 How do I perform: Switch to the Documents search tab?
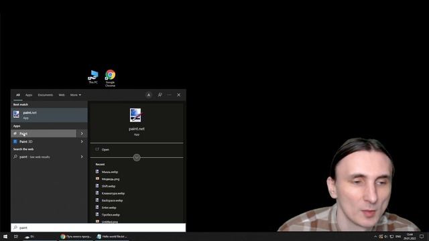click(46, 95)
